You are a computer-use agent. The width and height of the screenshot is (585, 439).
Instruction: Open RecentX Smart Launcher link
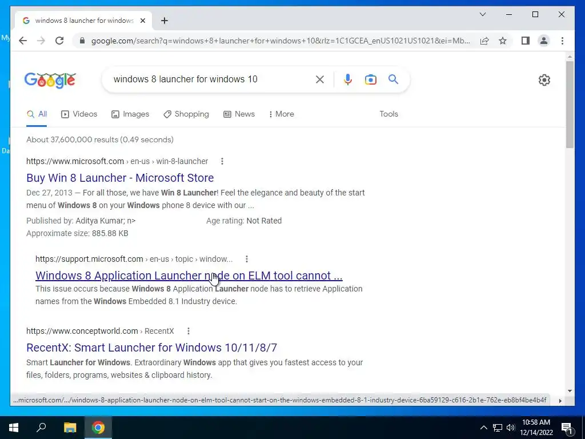click(x=151, y=348)
